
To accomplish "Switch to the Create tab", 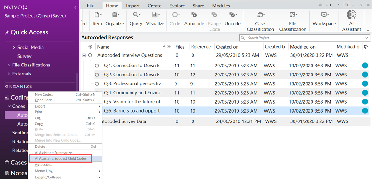I will click(154, 6).
